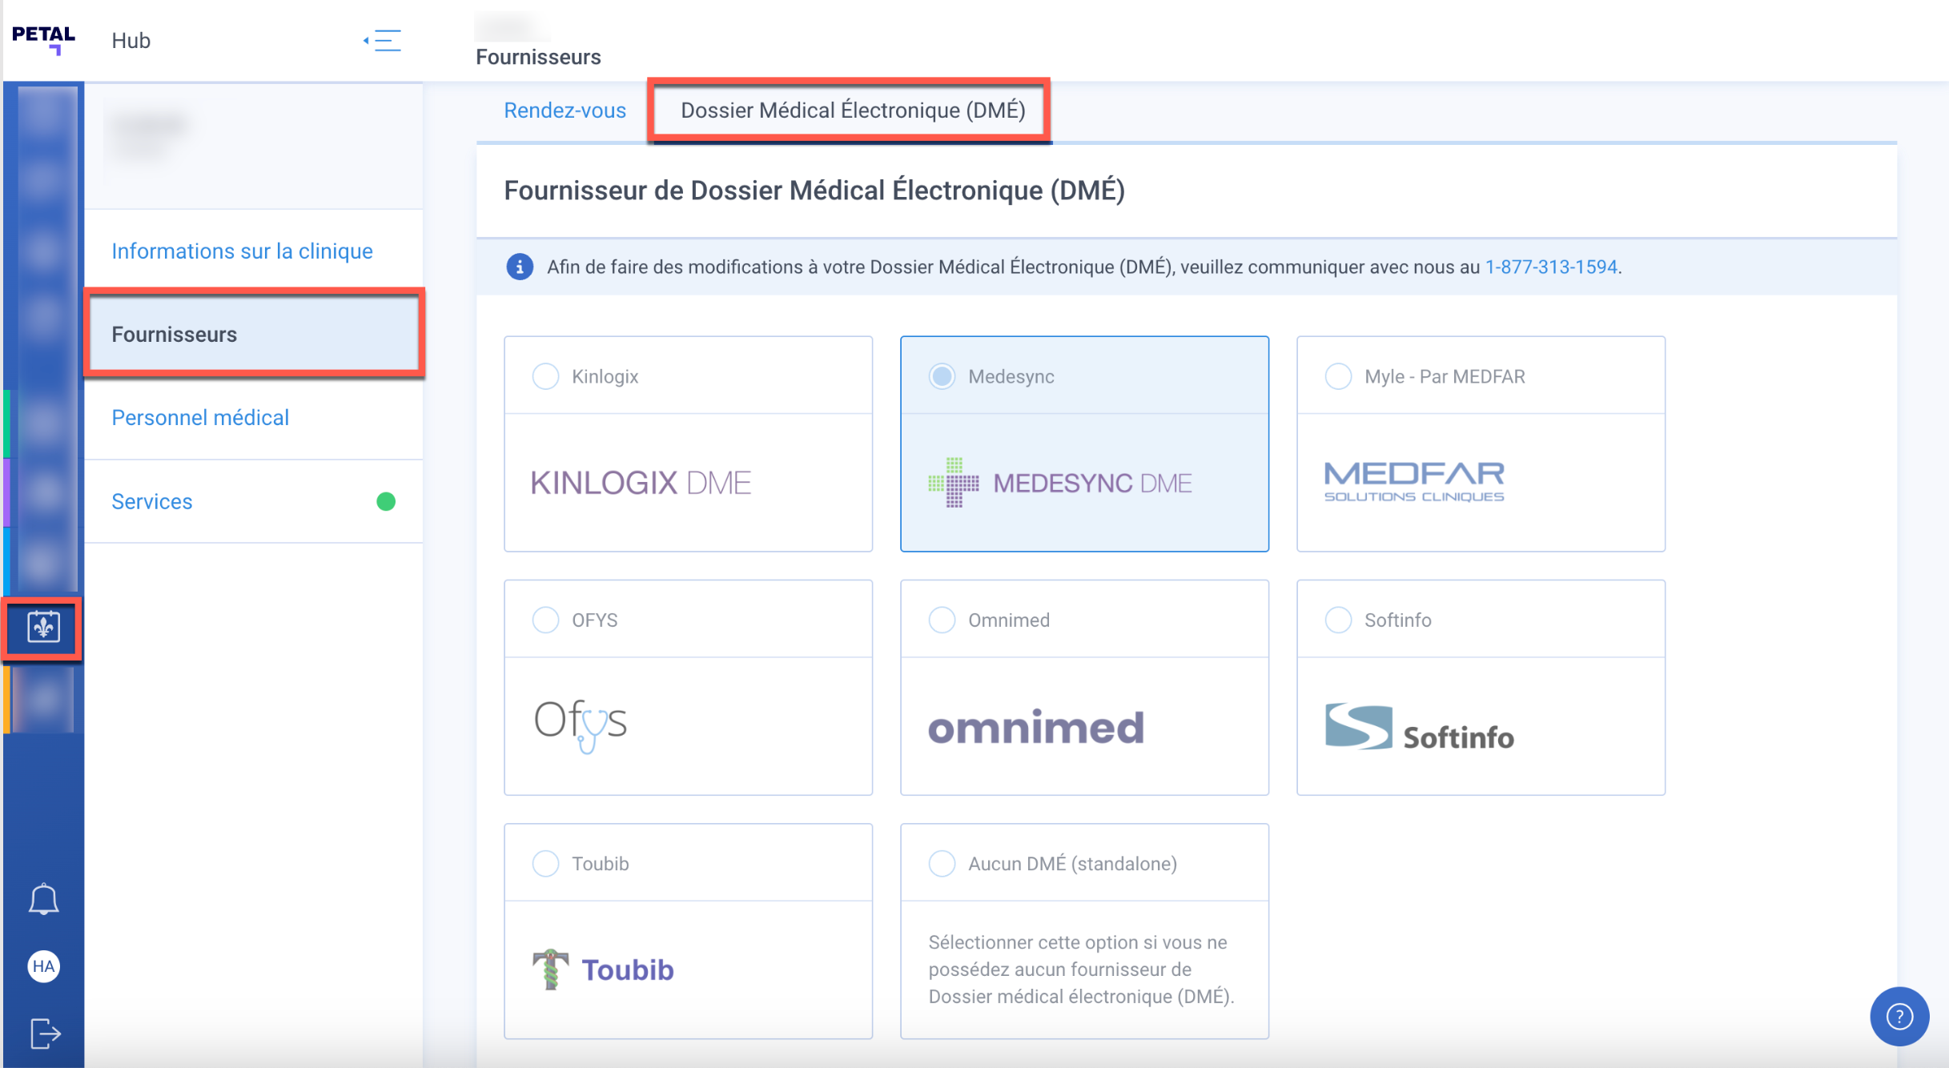The image size is (1949, 1068).
Task: Select the Omnimed radio button
Action: [942, 620]
